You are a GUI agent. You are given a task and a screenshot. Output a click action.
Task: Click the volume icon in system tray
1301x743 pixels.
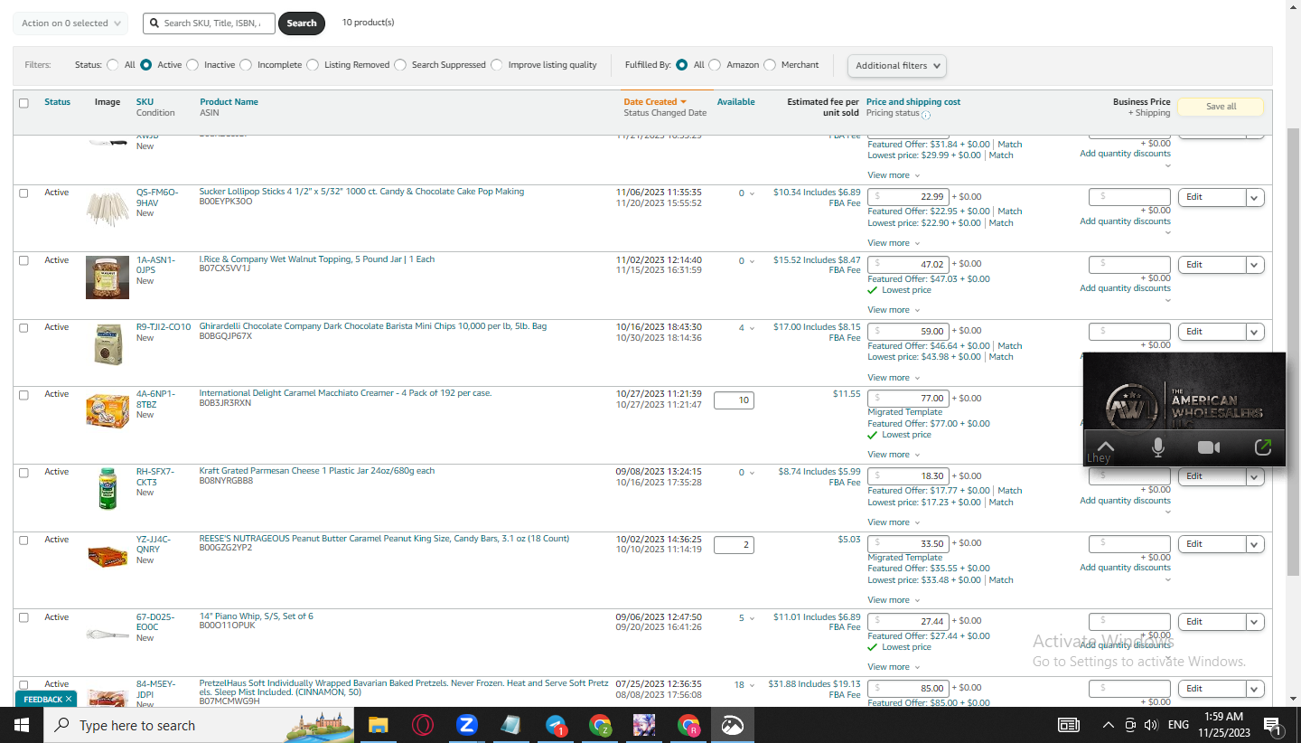(1150, 725)
